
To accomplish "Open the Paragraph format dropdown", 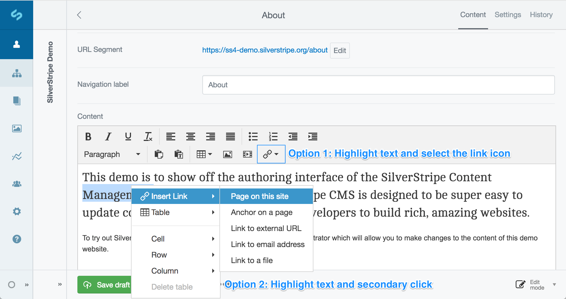I will pos(112,154).
